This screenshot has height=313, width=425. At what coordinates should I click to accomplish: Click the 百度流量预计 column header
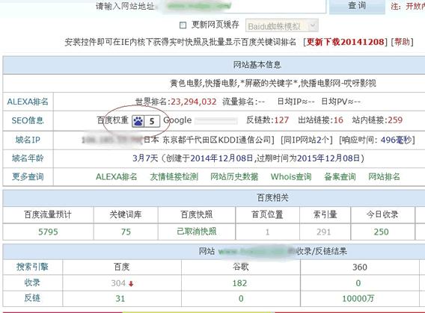[48, 214]
